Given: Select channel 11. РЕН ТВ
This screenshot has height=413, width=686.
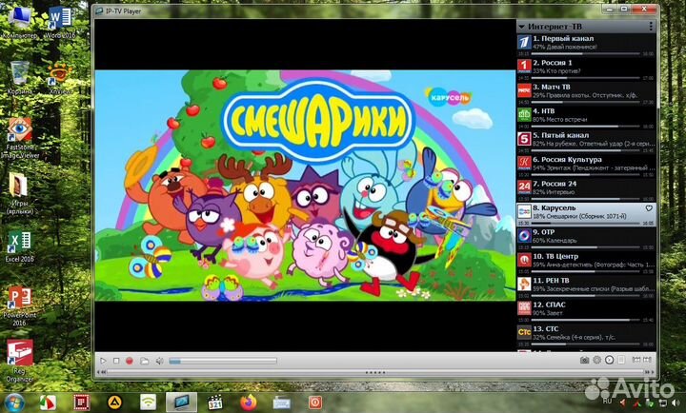Looking at the screenshot, I should point(586,287).
